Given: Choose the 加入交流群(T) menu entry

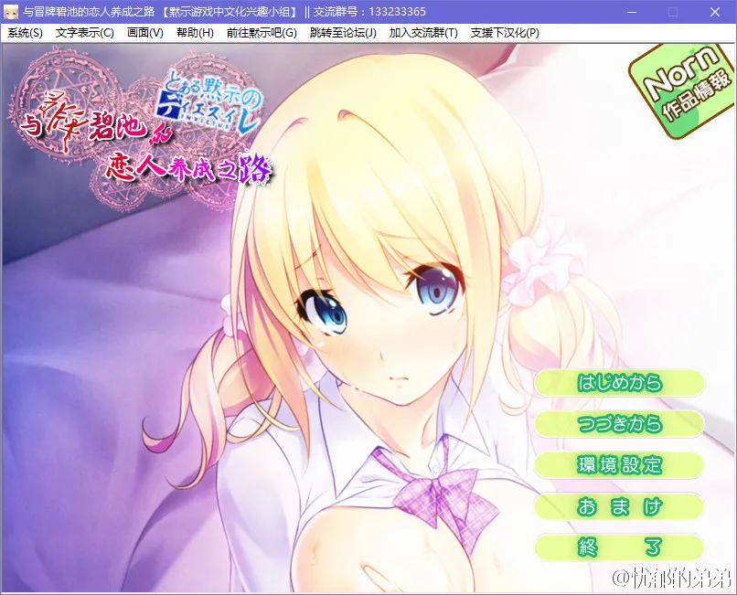Looking at the screenshot, I should click(423, 33).
